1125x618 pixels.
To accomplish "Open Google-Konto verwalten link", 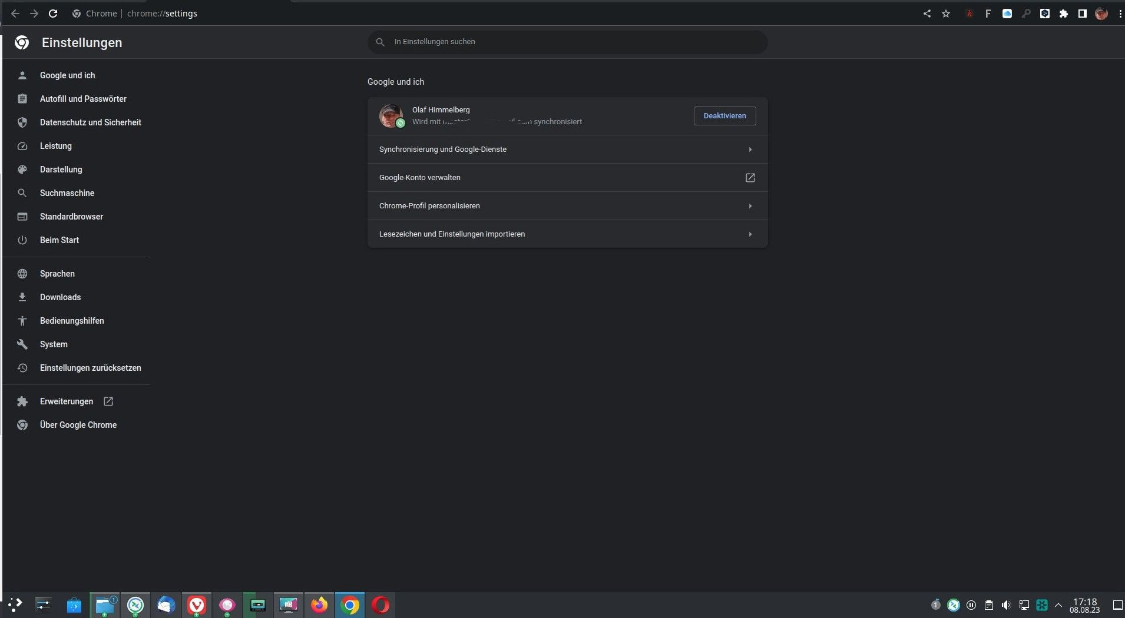I will tap(567, 178).
